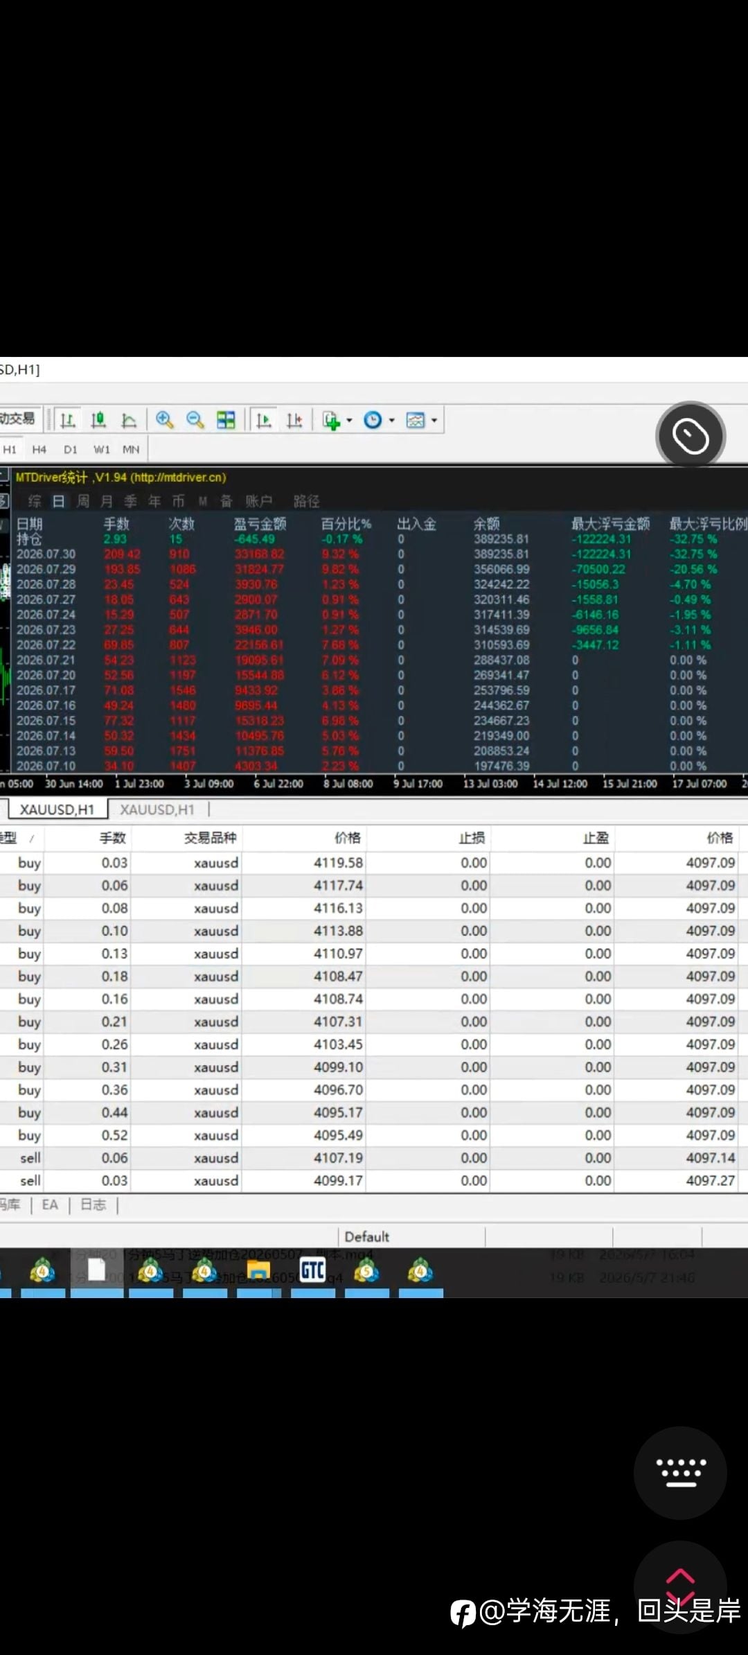Sort by 止盈 column header
The image size is (748, 1655).
596,838
